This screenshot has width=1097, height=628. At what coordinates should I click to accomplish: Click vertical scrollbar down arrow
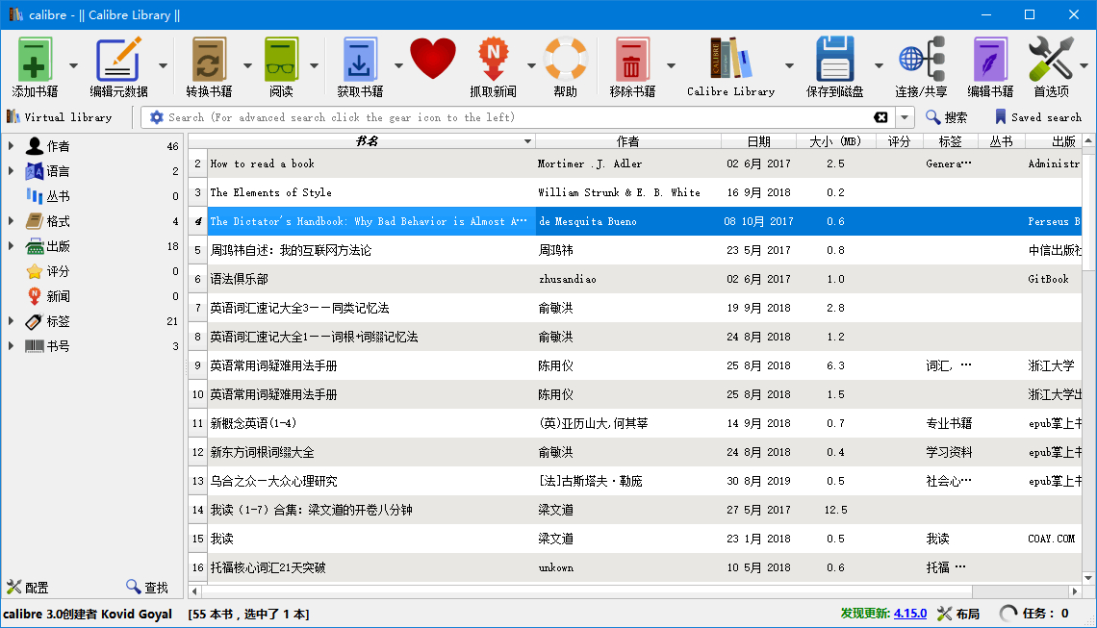(1088, 578)
